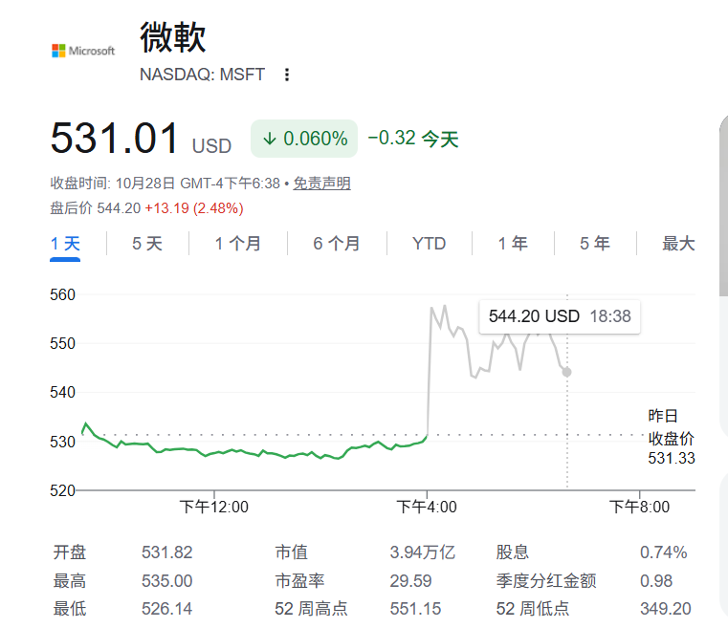This screenshot has width=728, height=628.
Task: Switch to the 6 个月 range tab
Action: click(337, 244)
